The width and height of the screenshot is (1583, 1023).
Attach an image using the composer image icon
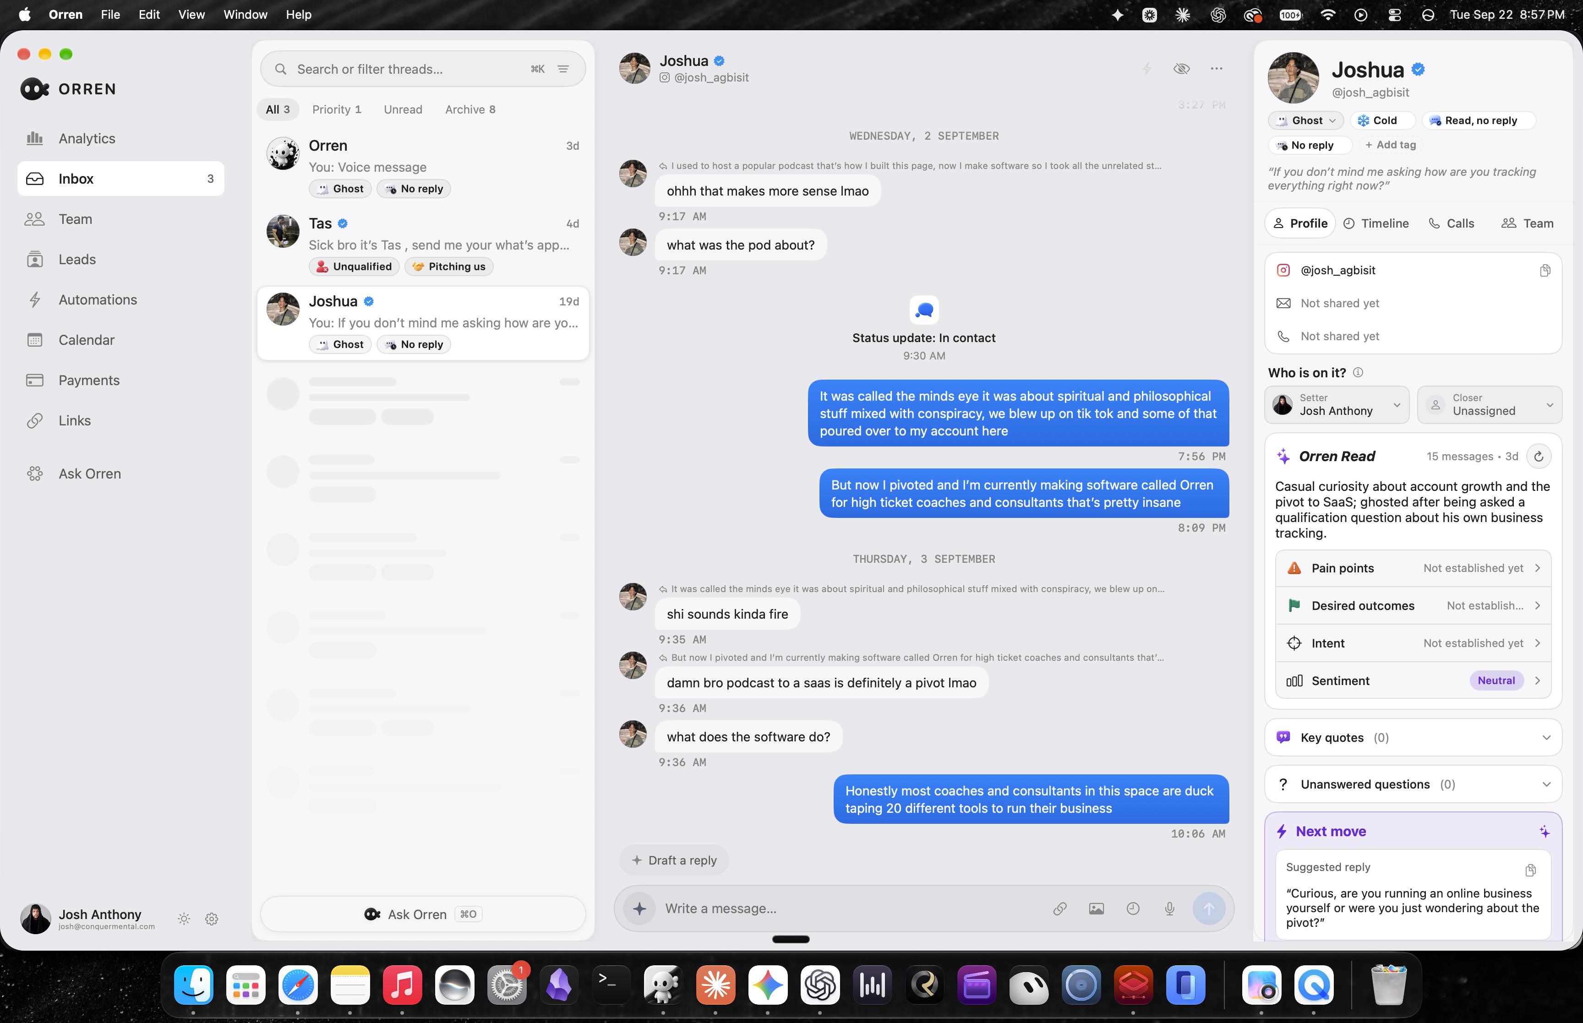(1097, 909)
